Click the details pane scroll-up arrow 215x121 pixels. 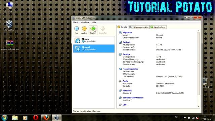(199, 31)
